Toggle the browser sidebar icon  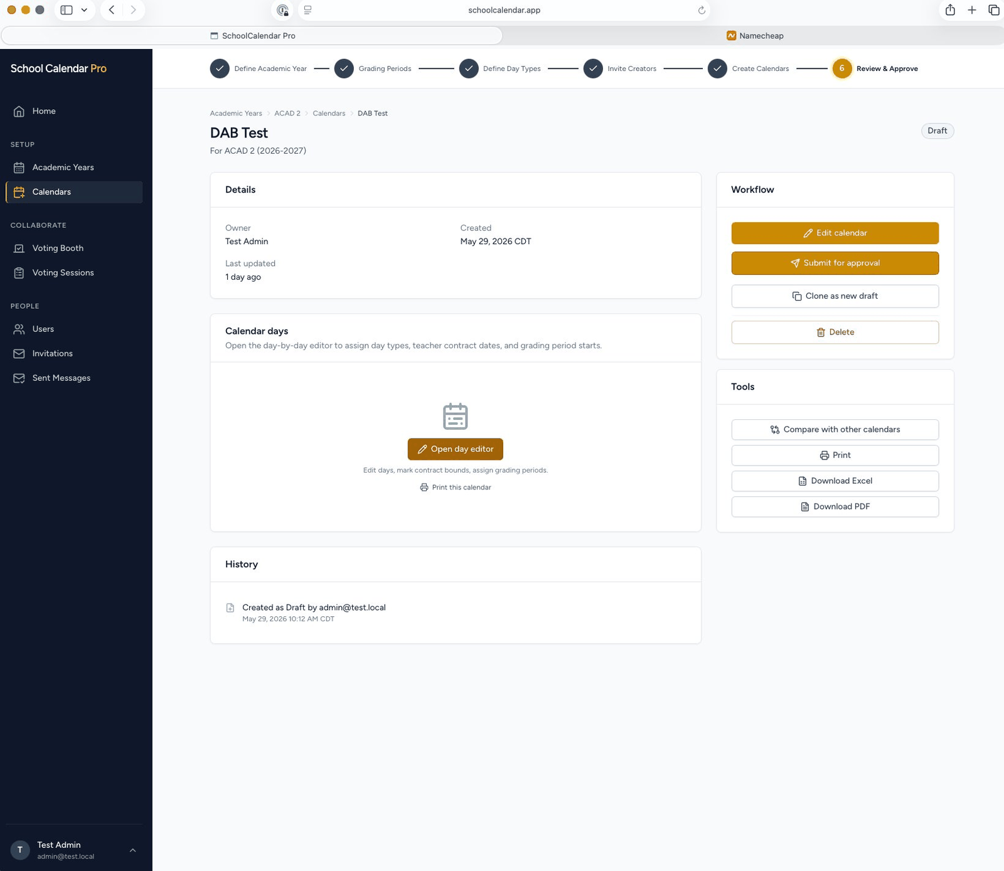[x=67, y=10]
